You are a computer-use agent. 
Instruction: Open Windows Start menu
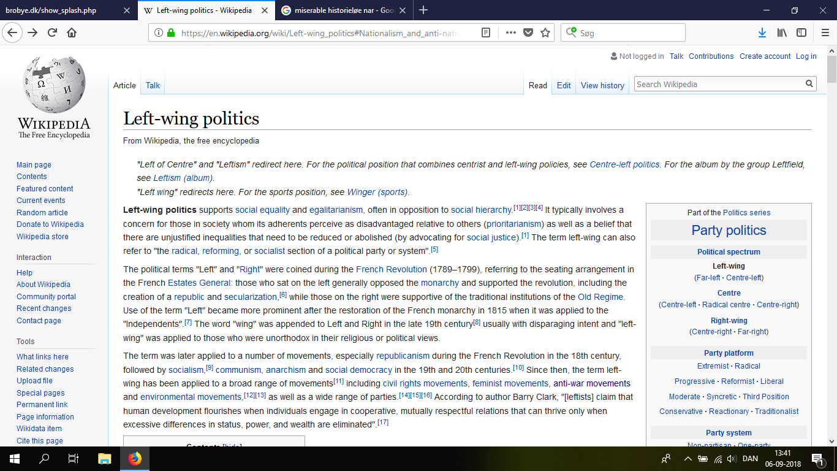point(14,459)
